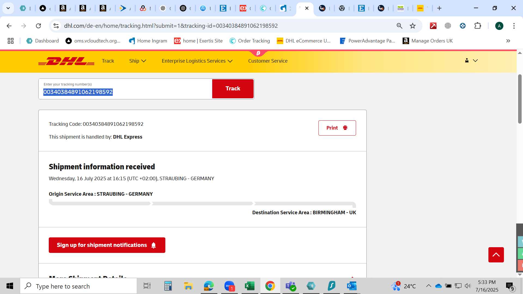Show hidden system tray icons
Screen dimensions: 523x294
click(x=428, y=286)
